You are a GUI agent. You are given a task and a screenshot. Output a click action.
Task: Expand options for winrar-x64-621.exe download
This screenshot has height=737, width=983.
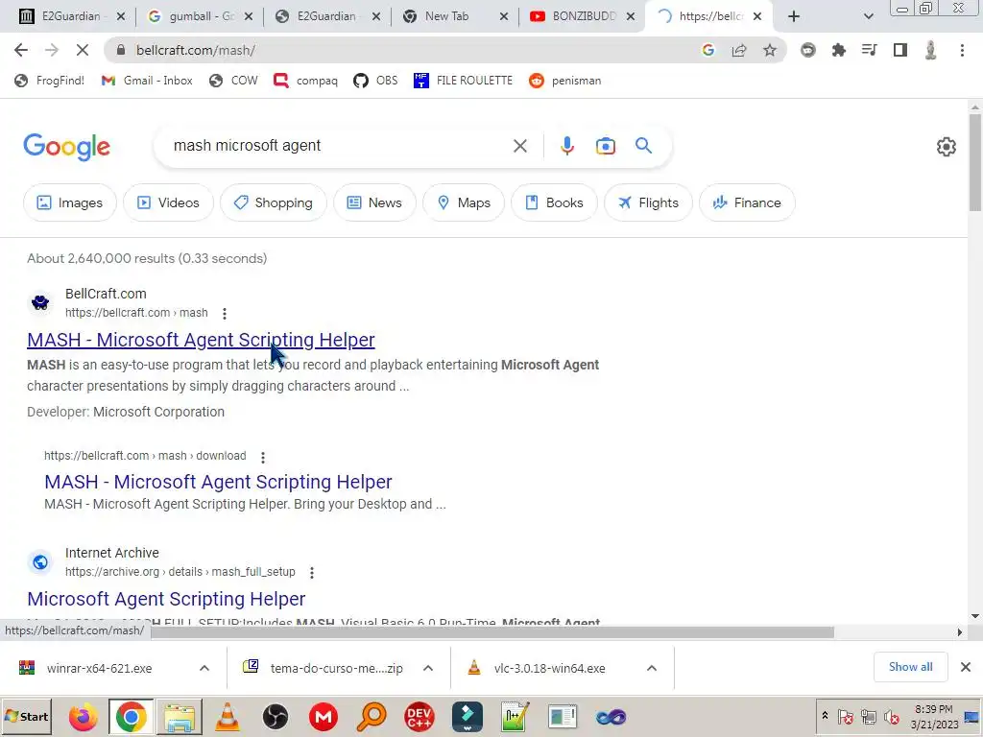[x=204, y=668]
